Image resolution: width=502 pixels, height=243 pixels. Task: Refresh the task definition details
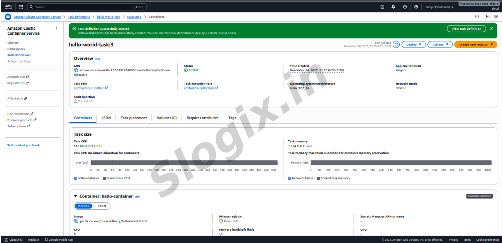click(x=396, y=44)
